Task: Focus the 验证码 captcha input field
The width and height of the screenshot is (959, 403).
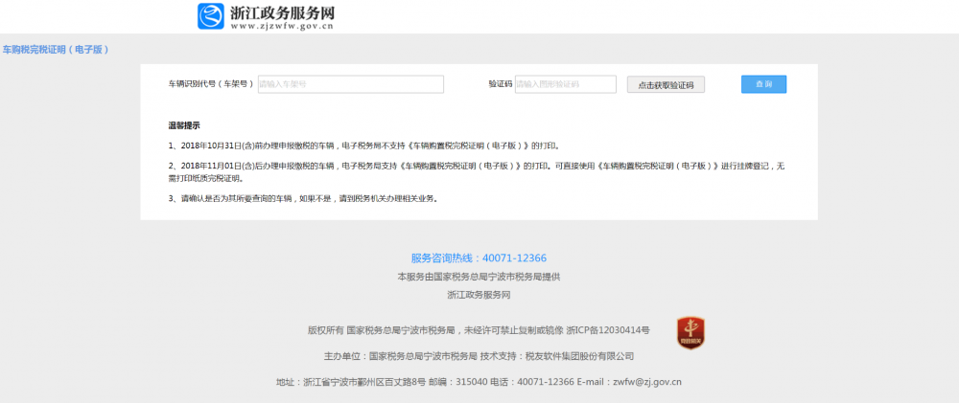Action: coord(566,84)
